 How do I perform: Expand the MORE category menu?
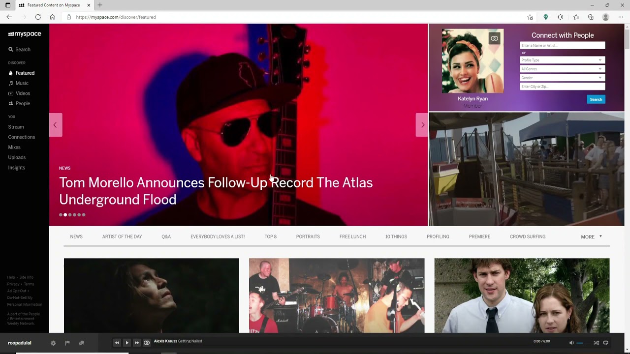[x=591, y=237]
